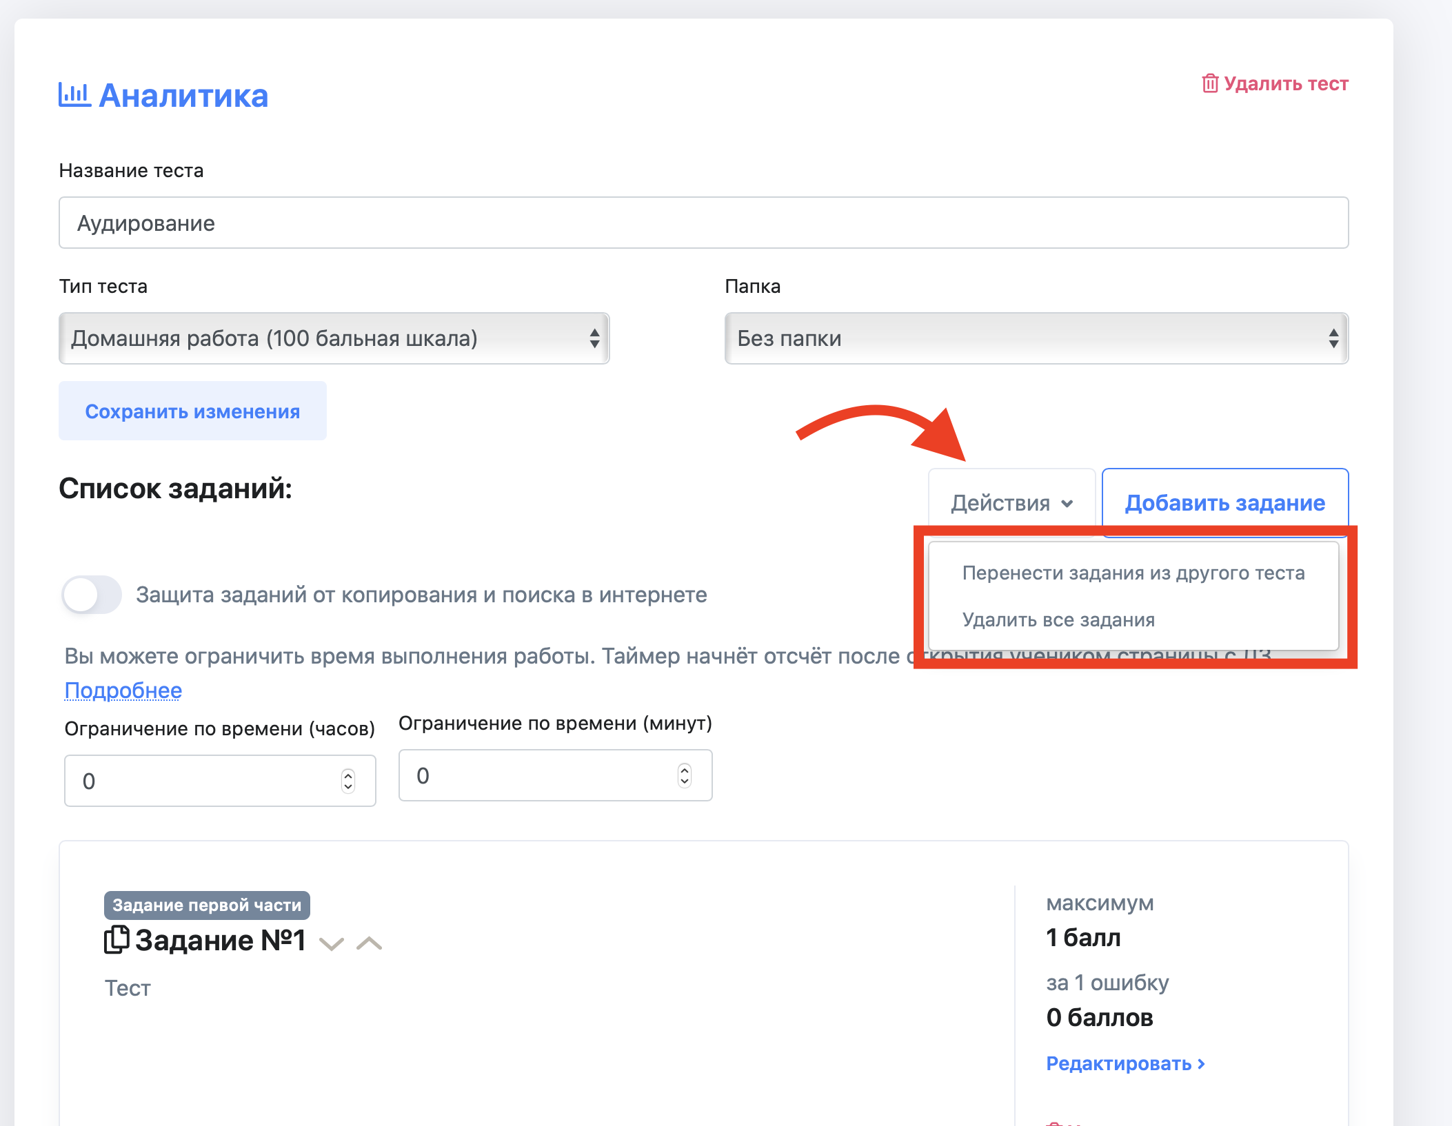Screen dimensions: 1452x1126
Task: Move Задание №1 down with chevron
Action: (x=332, y=943)
